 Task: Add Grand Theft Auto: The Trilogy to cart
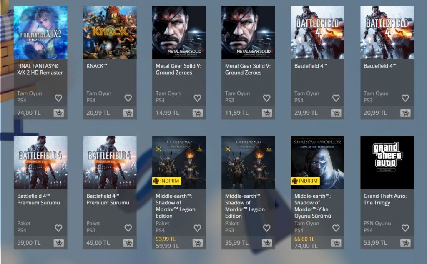405,243
